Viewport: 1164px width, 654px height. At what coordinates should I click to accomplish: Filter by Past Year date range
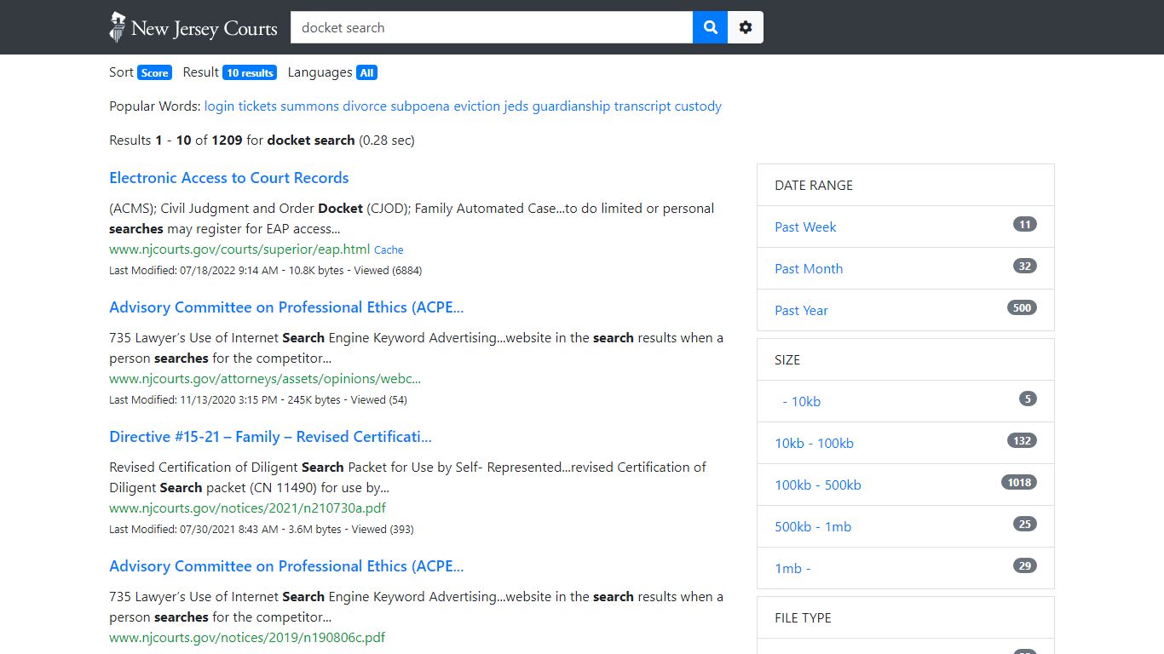(801, 310)
